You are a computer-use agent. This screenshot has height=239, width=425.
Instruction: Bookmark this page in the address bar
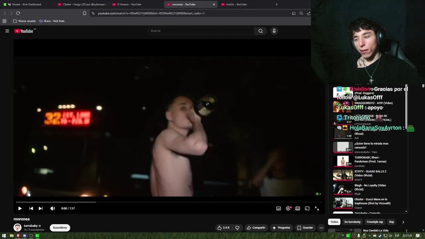pos(84,13)
